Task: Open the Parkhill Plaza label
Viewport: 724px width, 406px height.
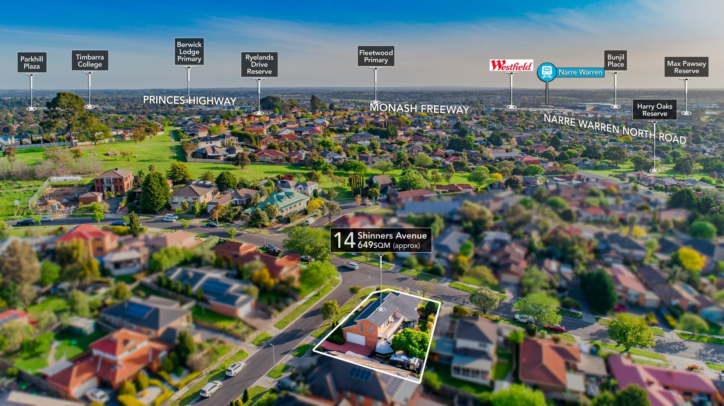Action: pos(32,63)
